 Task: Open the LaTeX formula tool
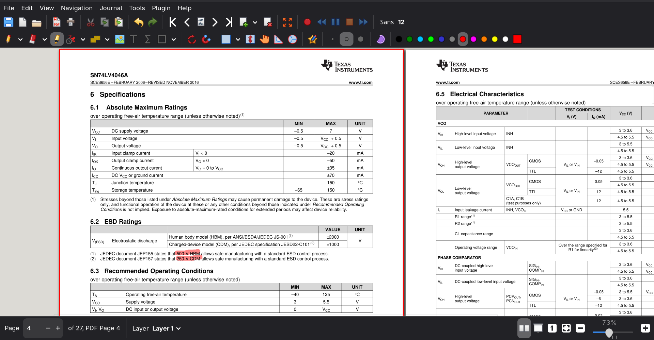tap(147, 39)
